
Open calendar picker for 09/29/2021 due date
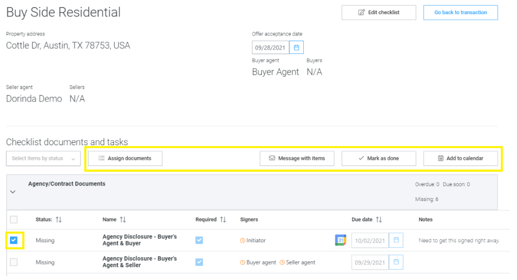click(x=396, y=262)
